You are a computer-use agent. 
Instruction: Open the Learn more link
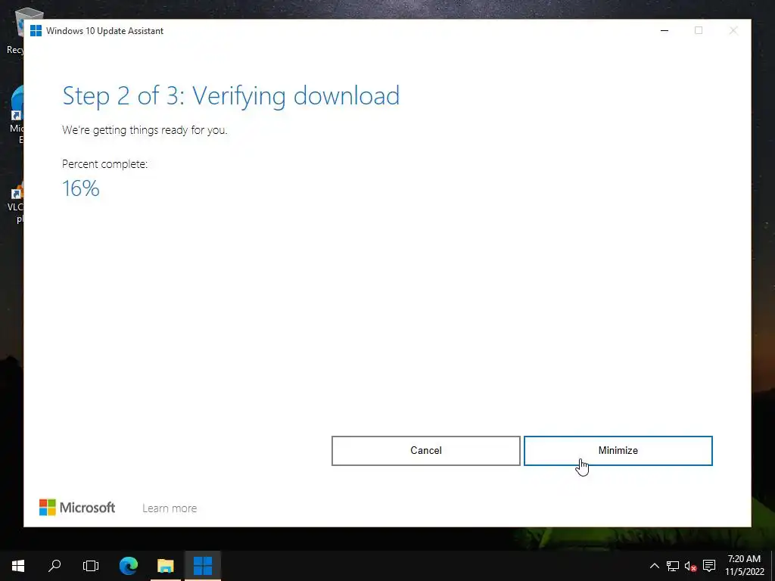click(x=170, y=508)
